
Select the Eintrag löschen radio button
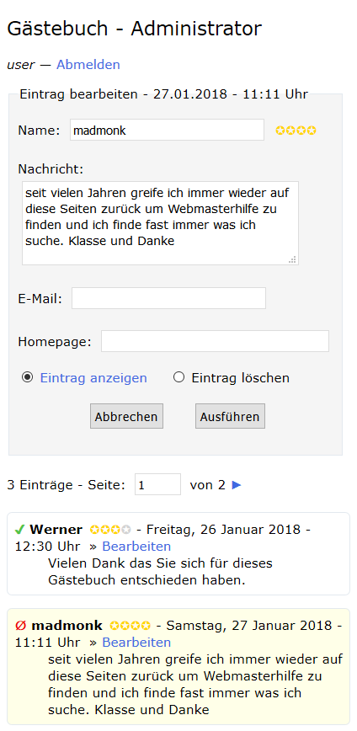coord(179,377)
